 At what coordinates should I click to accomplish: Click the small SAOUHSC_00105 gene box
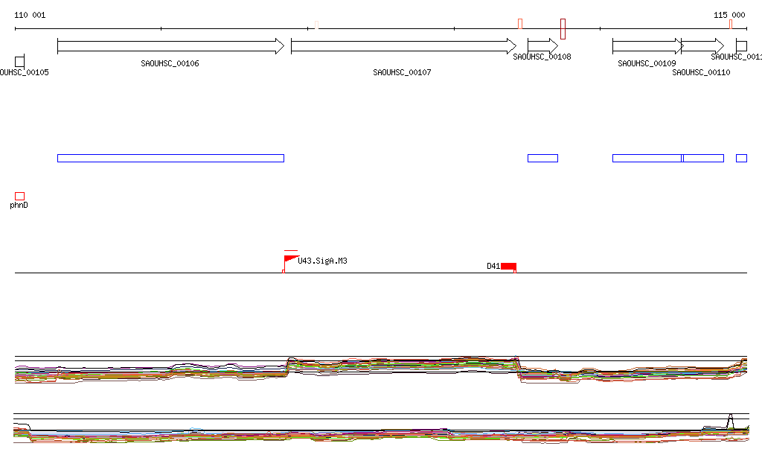pos(19,61)
